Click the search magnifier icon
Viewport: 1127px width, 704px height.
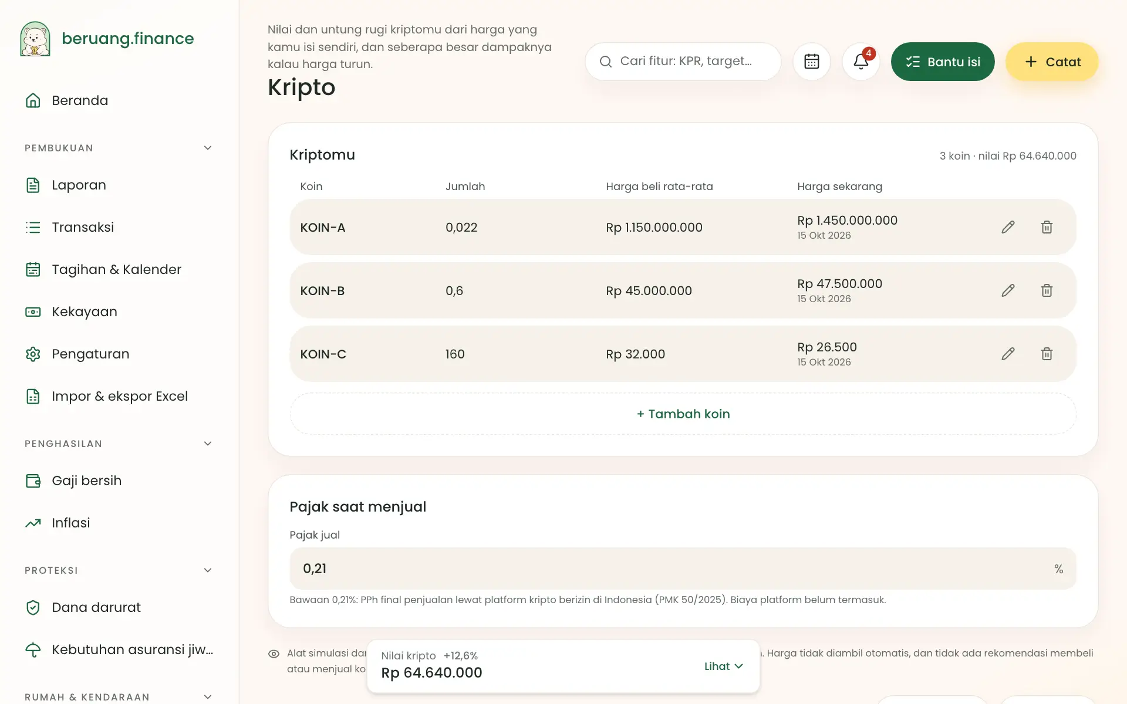click(x=606, y=62)
